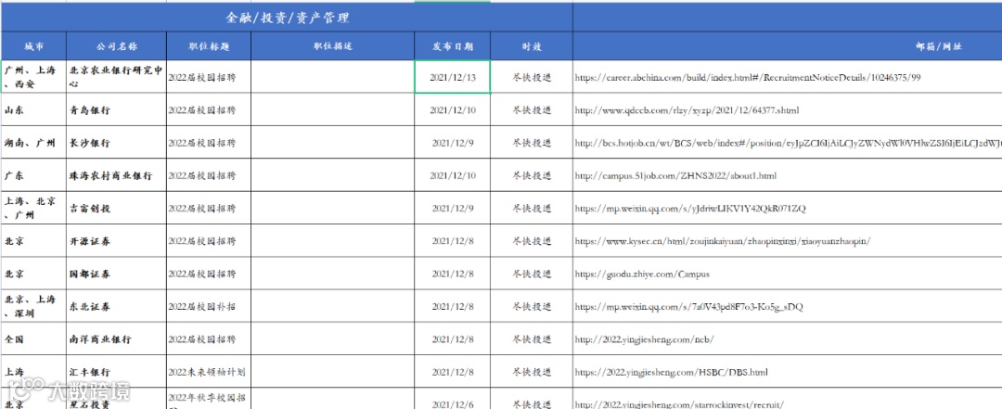
Task: Open the yingjiesheng.com HSBC/DBS.html link
Action: (671, 372)
